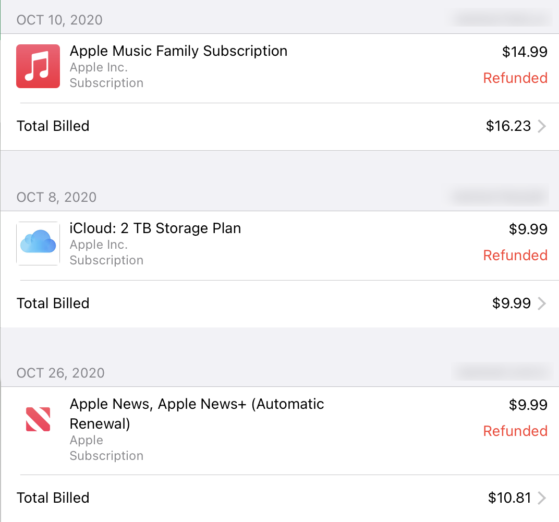The height and width of the screenshot is (522, 559).
Task: Click Refunded status under $14.99
Action: point(515,78)
